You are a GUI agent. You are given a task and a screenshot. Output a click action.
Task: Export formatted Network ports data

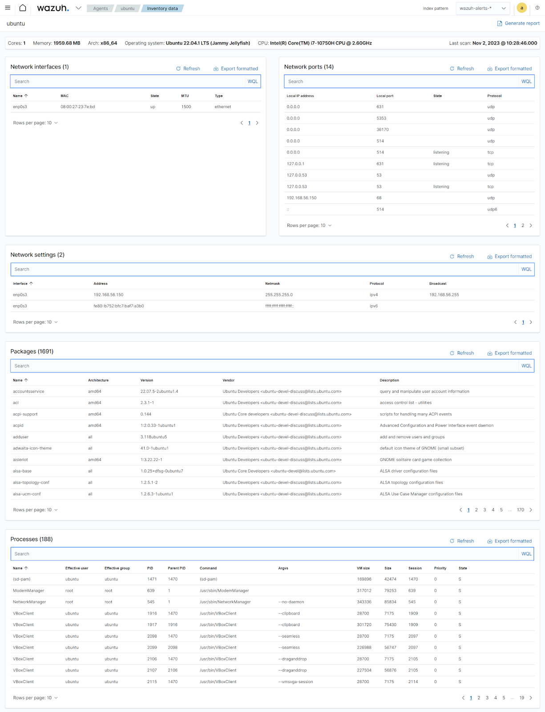(x=510, y=69)
